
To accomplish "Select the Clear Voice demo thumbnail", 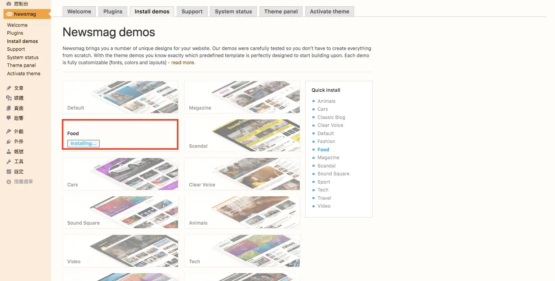I will pos(242,174).
